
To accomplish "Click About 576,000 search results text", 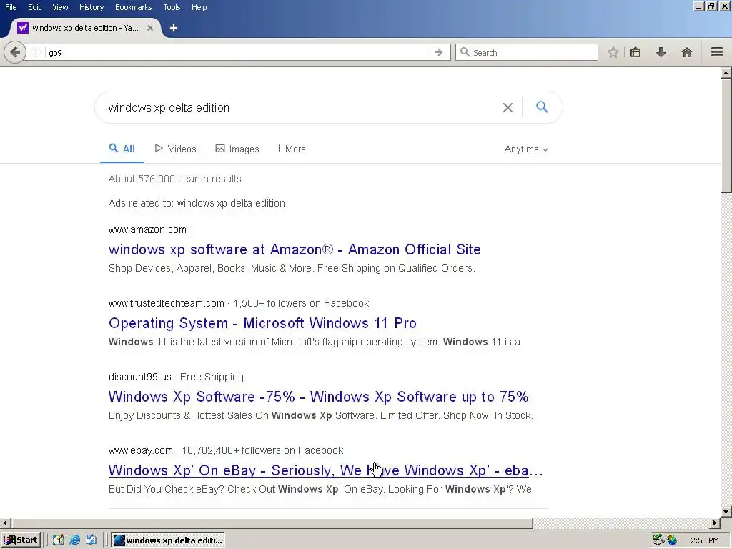I will click(174, 179).
